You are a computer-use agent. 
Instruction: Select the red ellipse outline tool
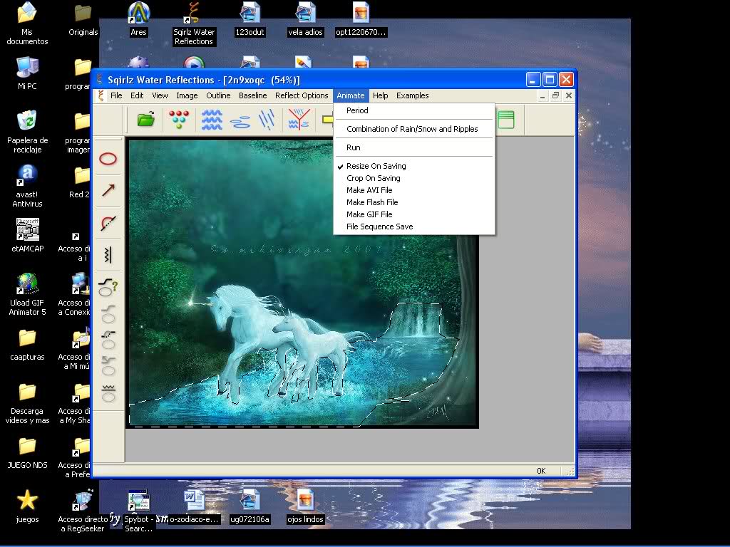tap(108, 159)
